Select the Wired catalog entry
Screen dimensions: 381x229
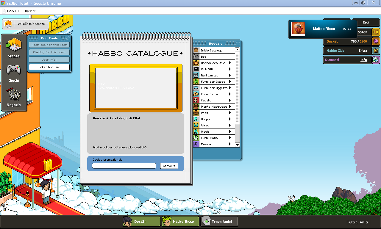pyautogui.click(x=214, y=125)
